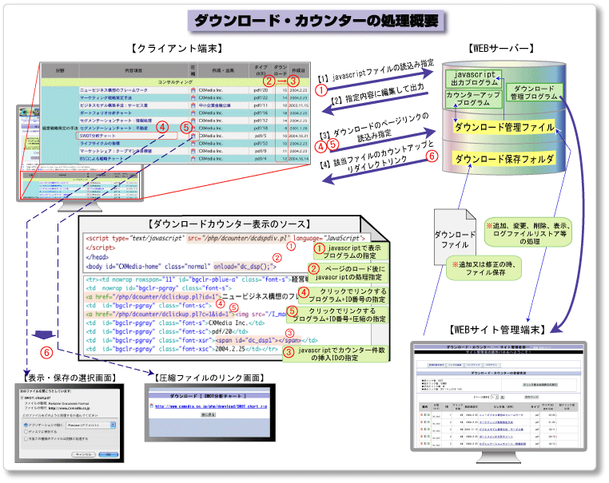Check 今後この種類のファイルは同様に処理する checkbox

click(x=26, y=439)
